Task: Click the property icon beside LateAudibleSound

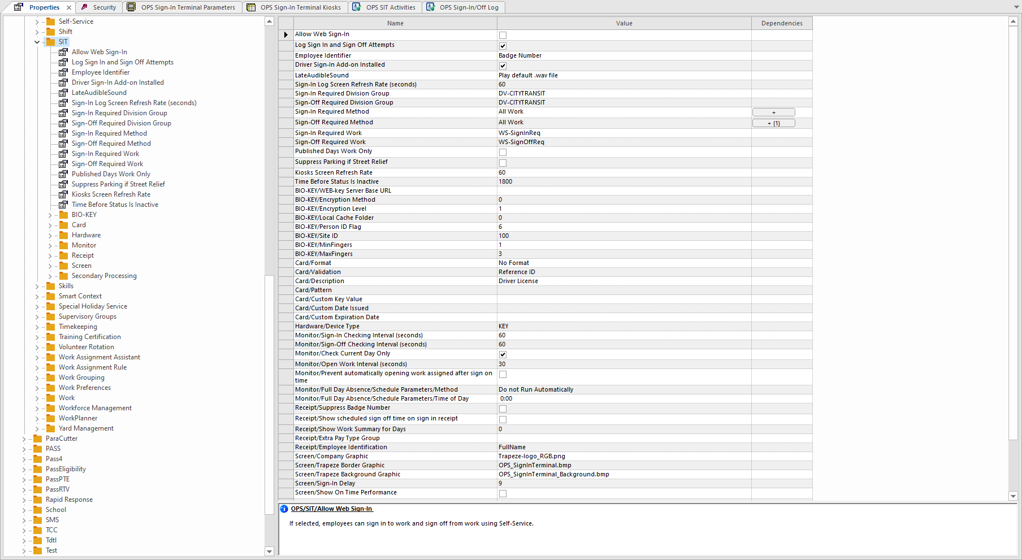Action: point(63,93)
